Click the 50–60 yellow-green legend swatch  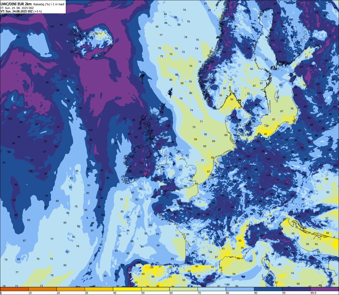tap(155, 289)
